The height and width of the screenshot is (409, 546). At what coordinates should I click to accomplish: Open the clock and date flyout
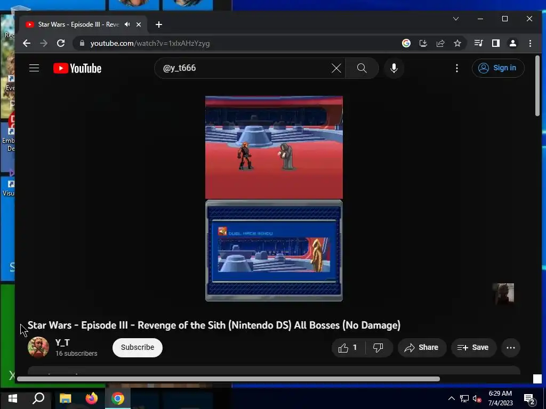click(x=500, y=398)
